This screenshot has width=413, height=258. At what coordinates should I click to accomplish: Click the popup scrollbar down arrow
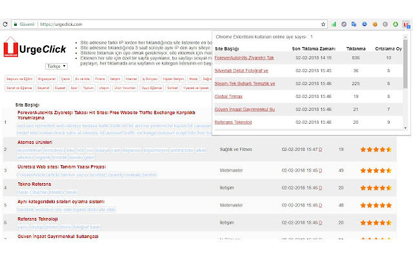[x=405, y=128]
